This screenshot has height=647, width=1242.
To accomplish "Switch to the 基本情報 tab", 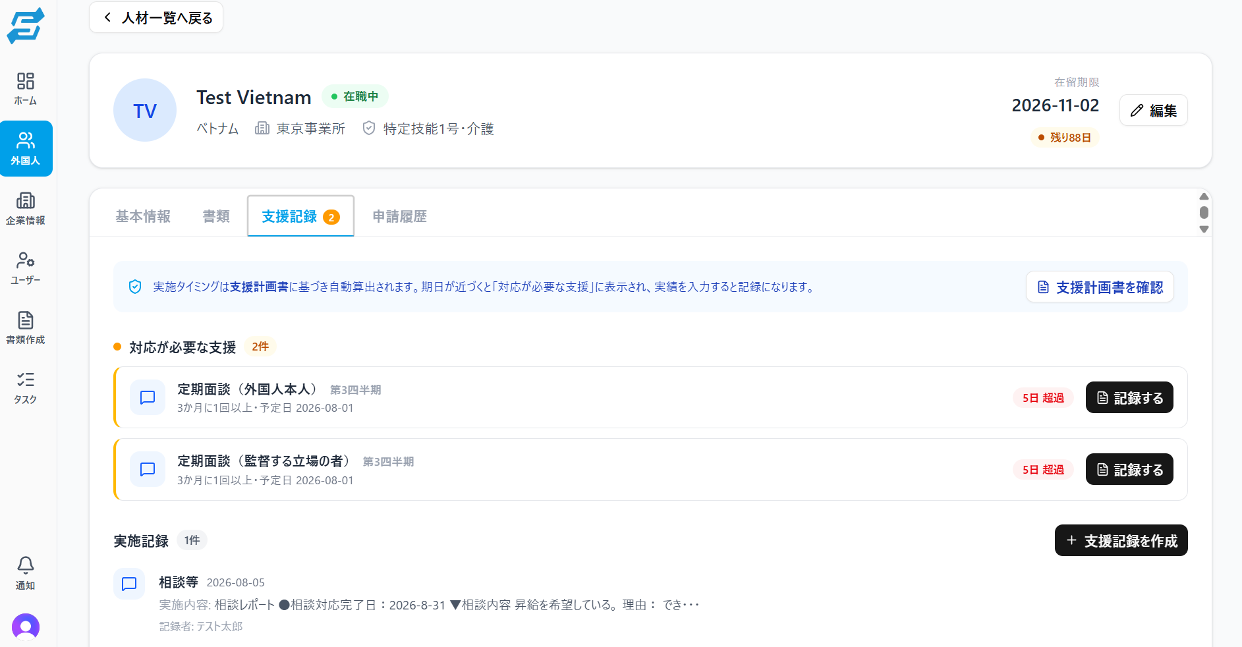I will click(143, 216).
